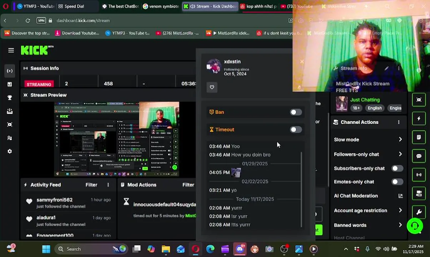Click the 18+ stream tag
This screenshot has width=430, height=257.
356,108
